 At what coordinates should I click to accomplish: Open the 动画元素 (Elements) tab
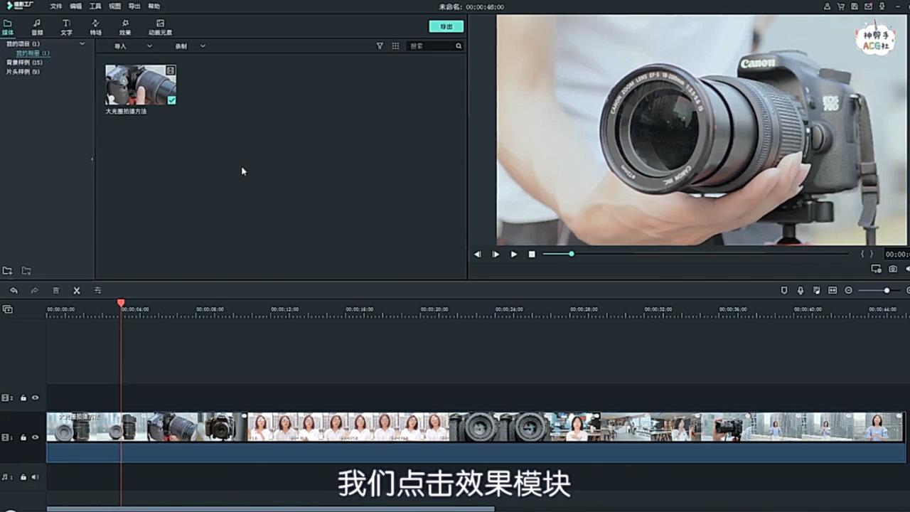click(x=160, y=27)
